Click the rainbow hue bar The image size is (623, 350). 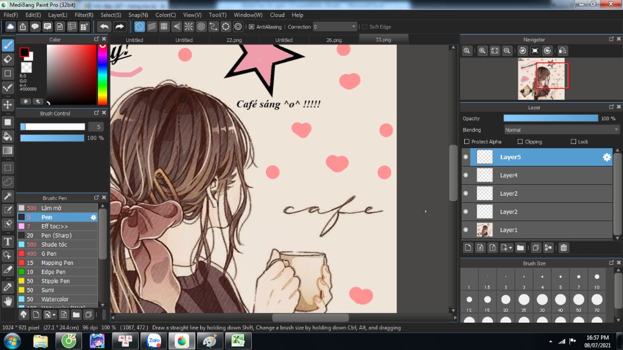point(102,74)
